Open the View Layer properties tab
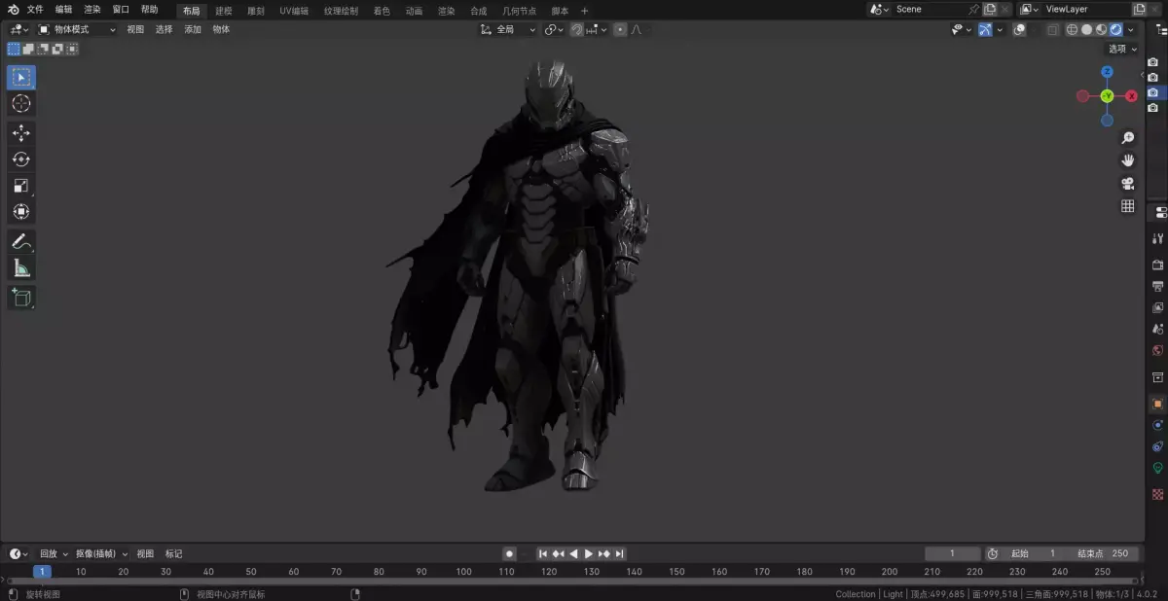 tap(1158, 308)
